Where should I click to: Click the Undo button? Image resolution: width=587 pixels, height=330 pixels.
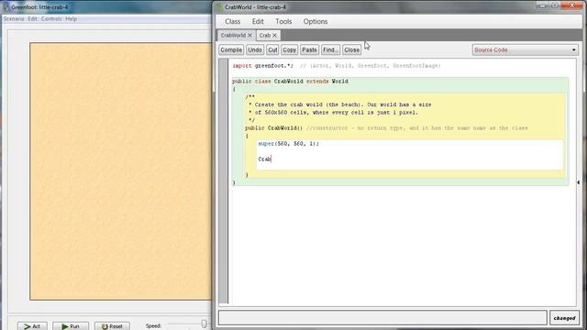[x=255, y=49]
